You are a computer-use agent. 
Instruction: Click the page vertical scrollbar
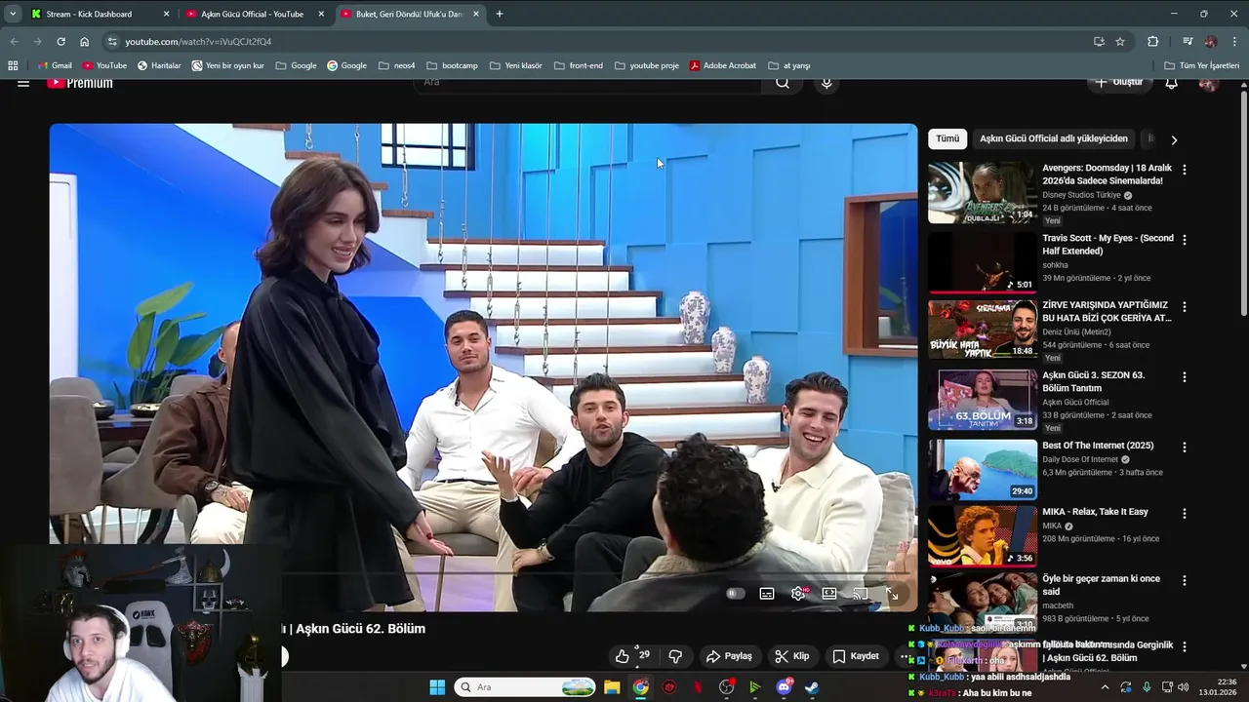tap(1243, 203)
